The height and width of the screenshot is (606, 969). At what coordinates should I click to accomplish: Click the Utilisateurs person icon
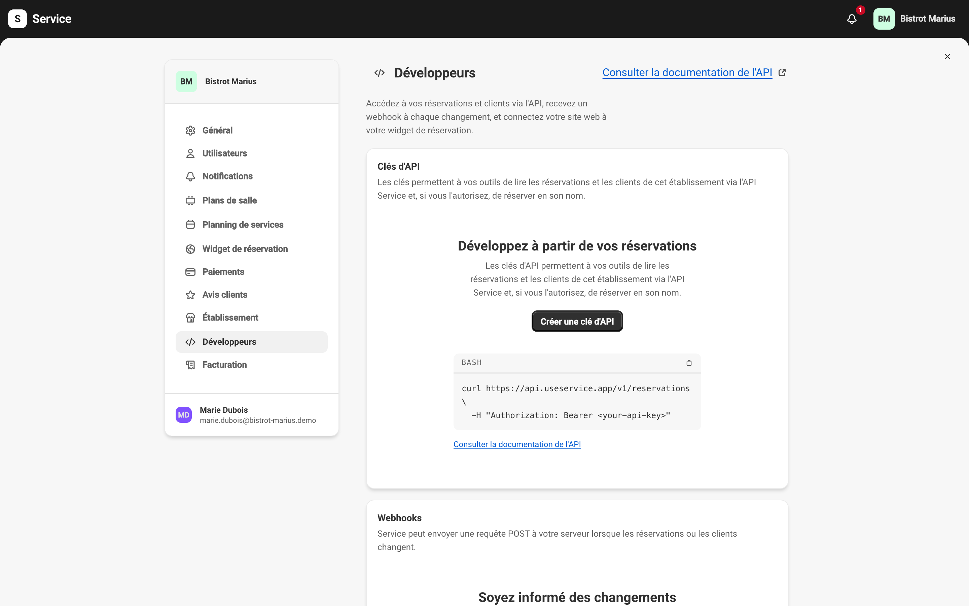click(190, 154)
